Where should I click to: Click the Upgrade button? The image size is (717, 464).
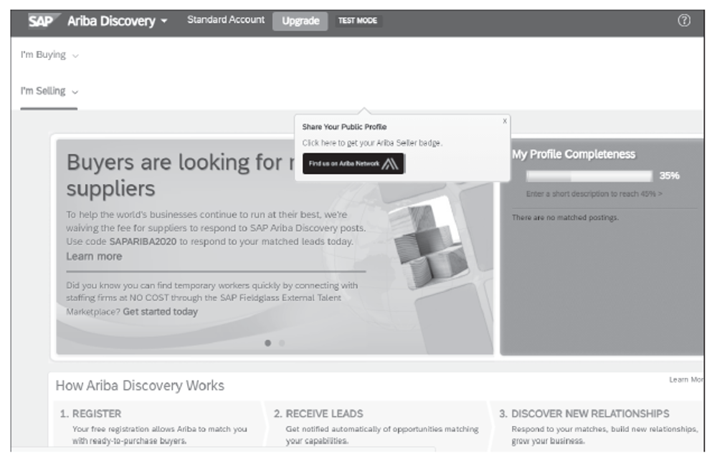point(300,21)
